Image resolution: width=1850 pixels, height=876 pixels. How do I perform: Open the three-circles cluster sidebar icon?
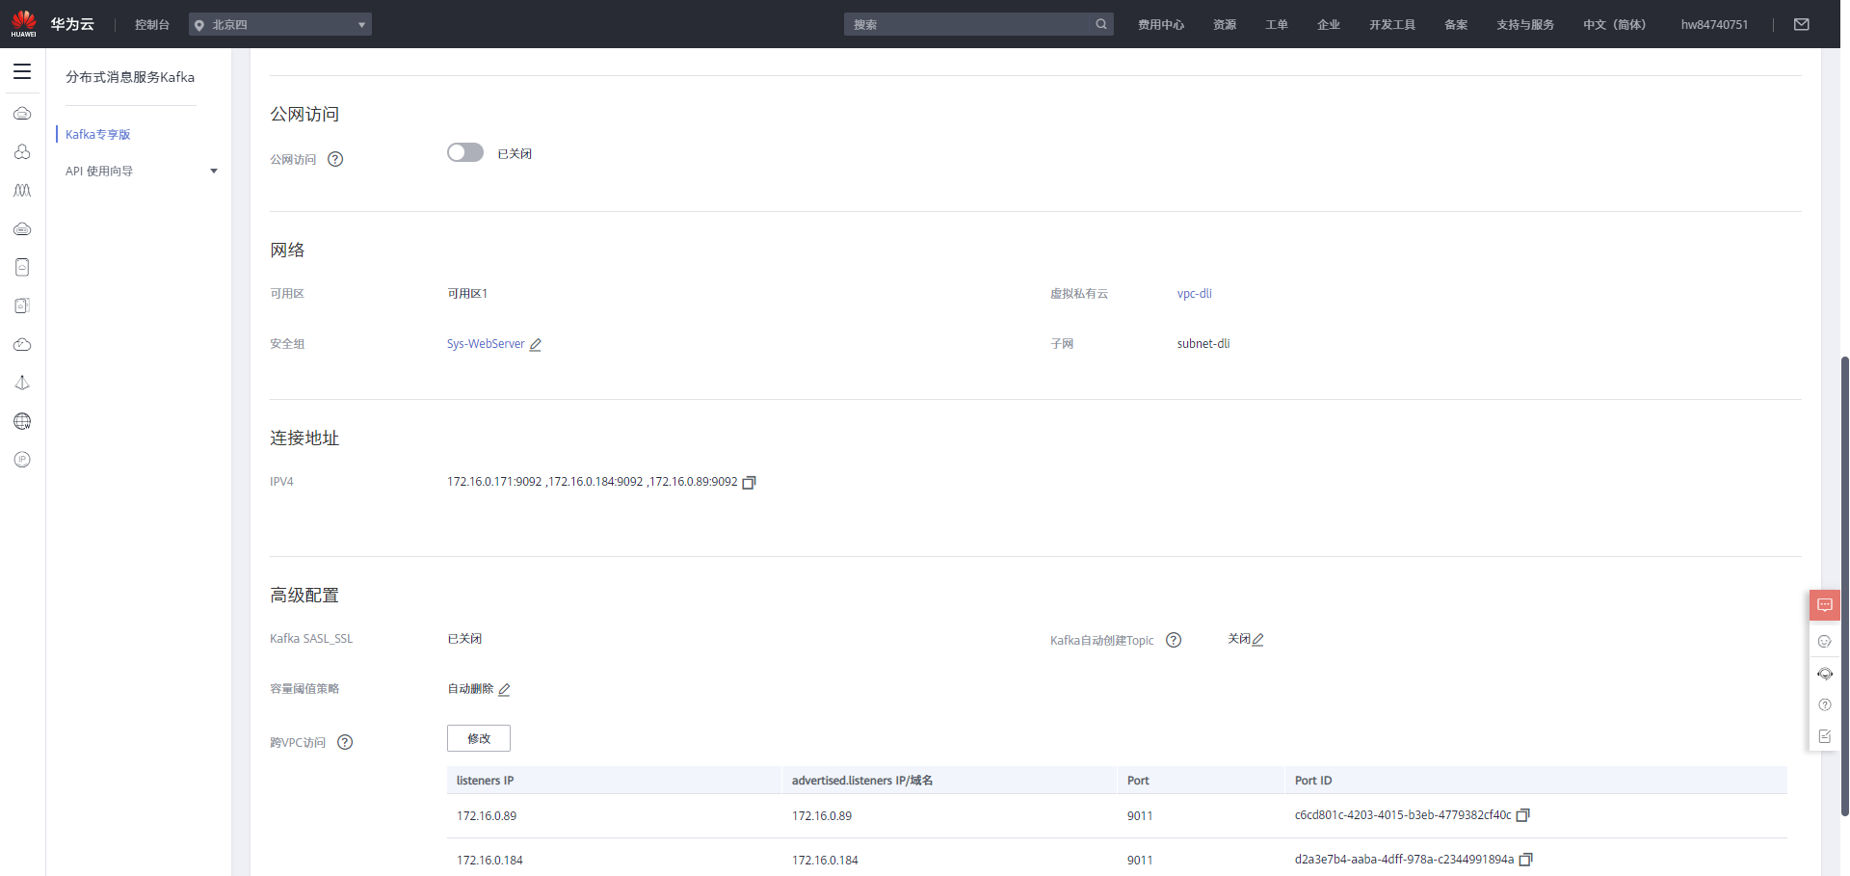(22, 152)
